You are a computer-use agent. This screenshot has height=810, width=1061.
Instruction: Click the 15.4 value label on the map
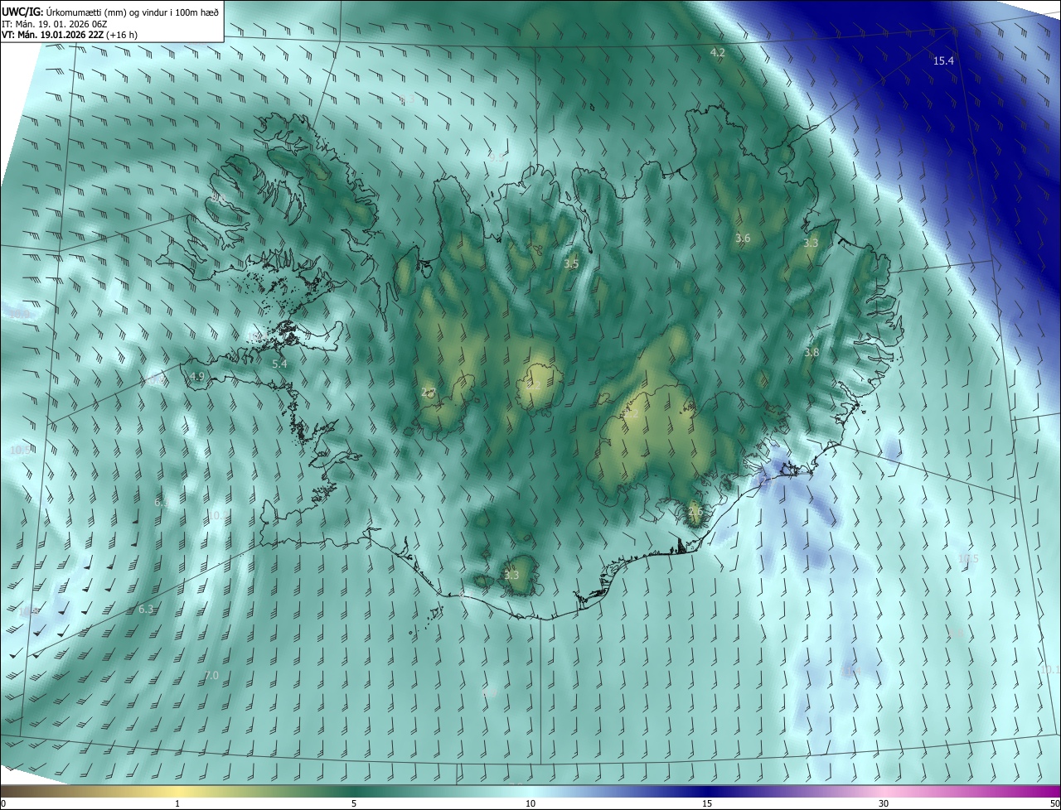(x=943, y=60)
